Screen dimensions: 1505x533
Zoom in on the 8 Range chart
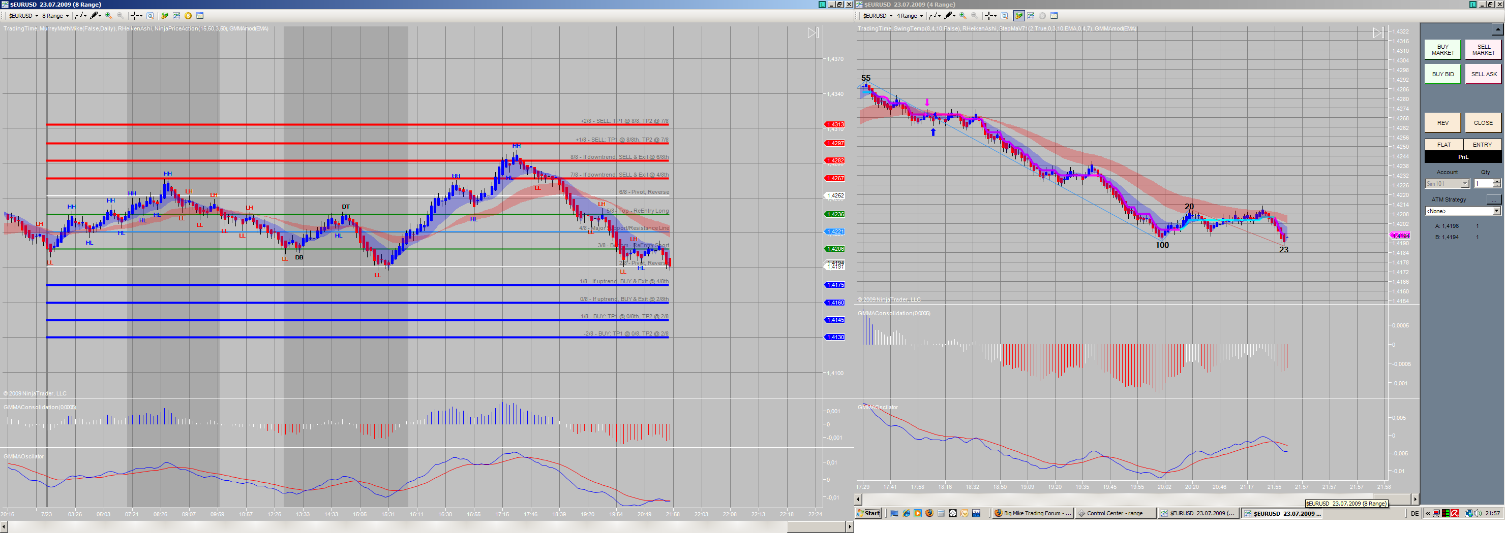coord(109,16)
